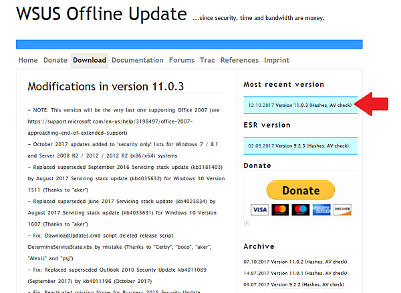The width and height of the screenshot is (401, 293).
Task: Open the Trac menu link
Action: click(x=207, y=60)
